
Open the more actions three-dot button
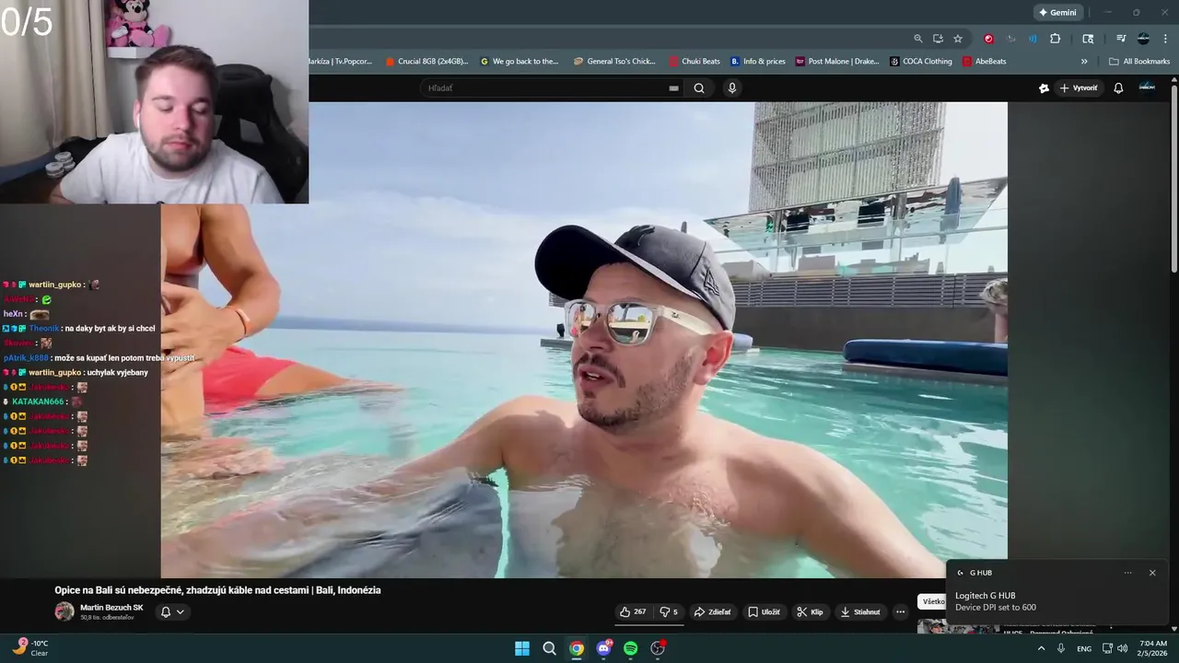(x=901, y=611)
